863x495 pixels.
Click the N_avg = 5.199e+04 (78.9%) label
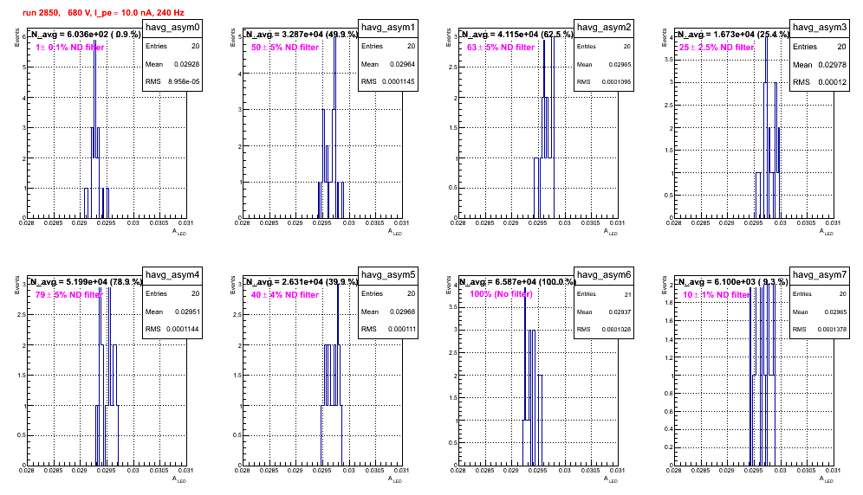point(86,281)
